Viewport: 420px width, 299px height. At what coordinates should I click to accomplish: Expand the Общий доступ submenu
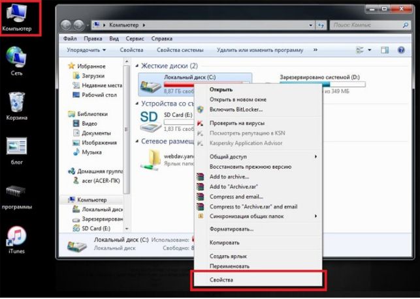[315, 156]
